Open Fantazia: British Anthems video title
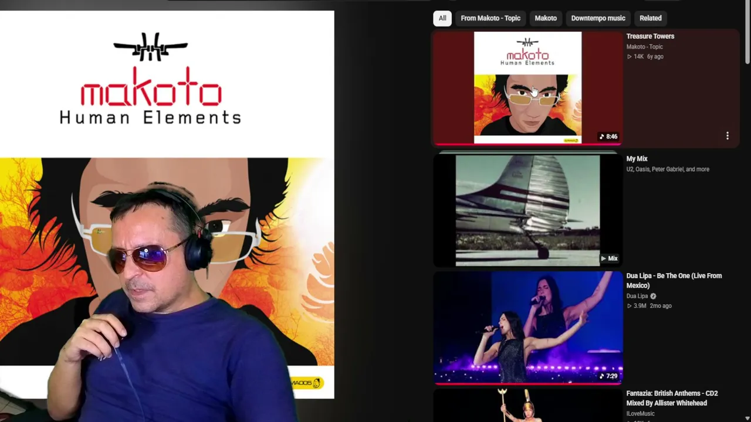 [x=672, y=399]
